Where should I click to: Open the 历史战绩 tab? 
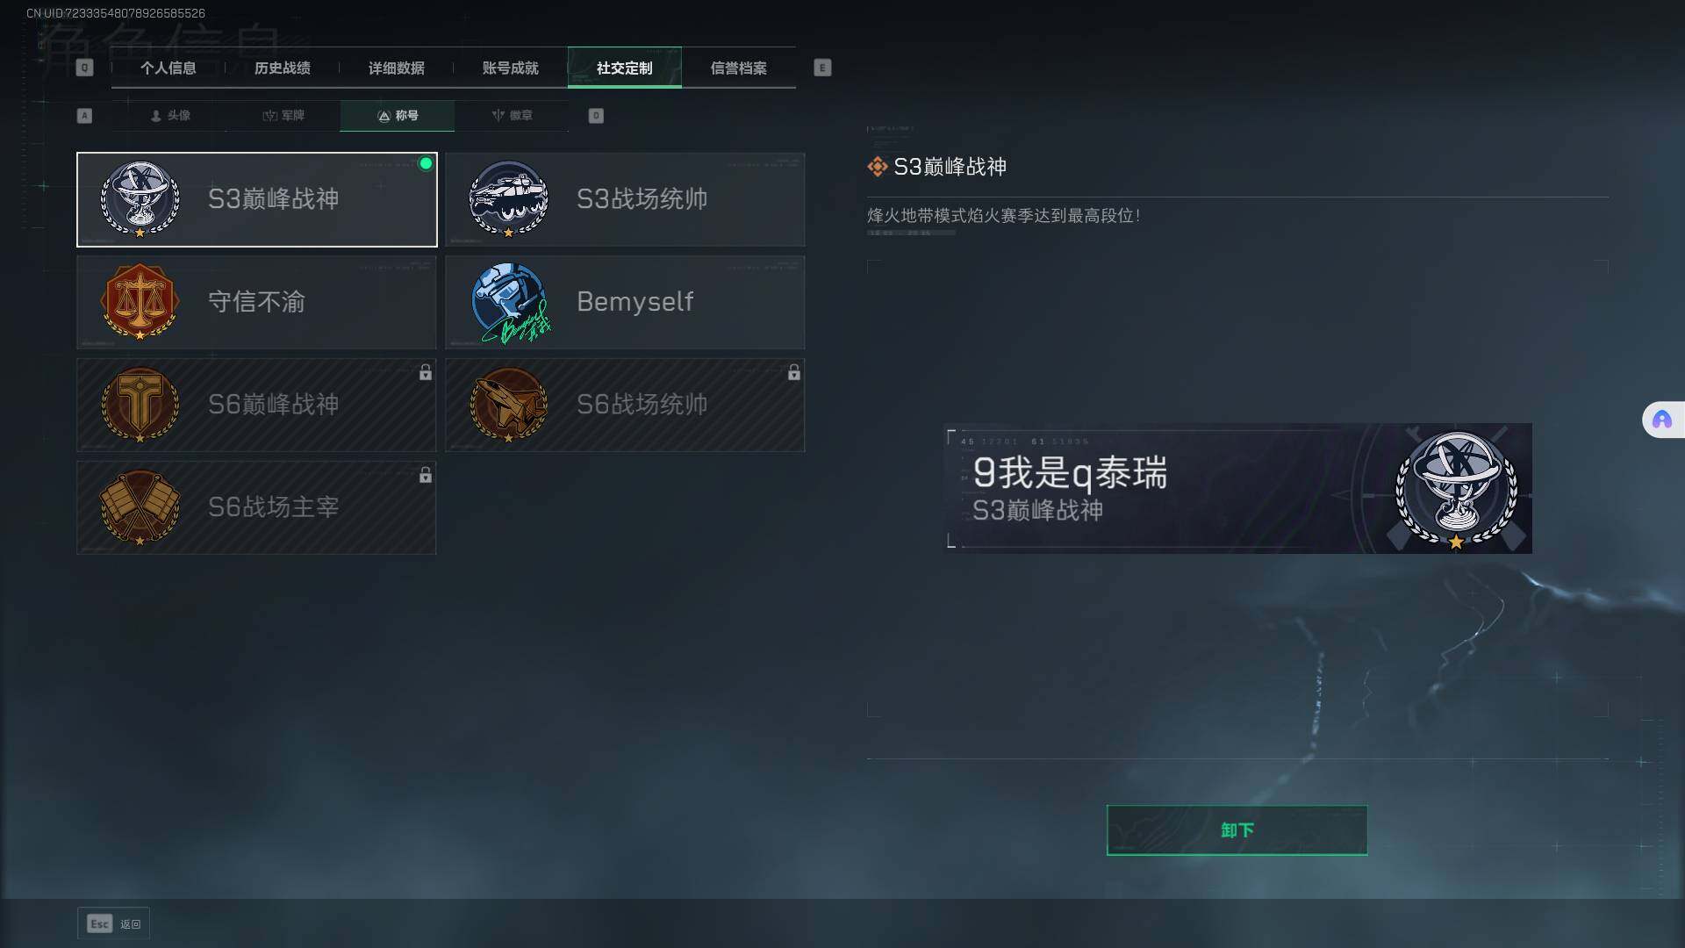point(283,68)
